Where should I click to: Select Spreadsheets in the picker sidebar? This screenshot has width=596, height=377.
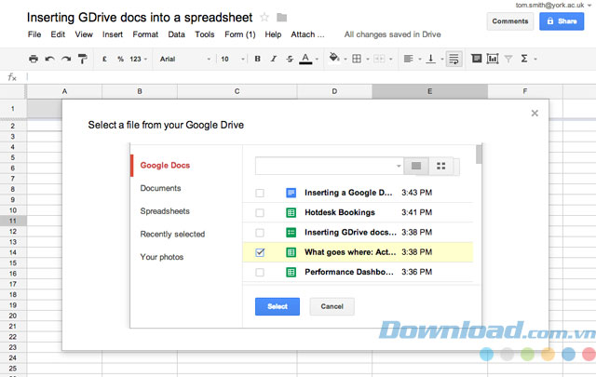tap(164, 211)
